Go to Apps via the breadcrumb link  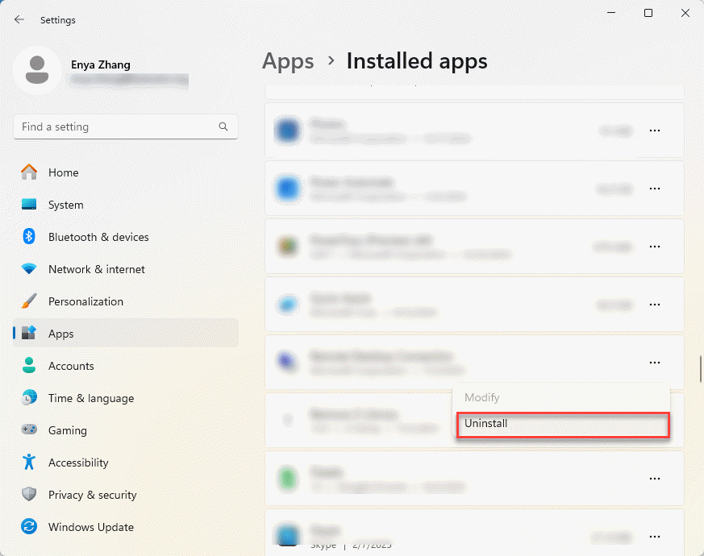pos(288,61)
